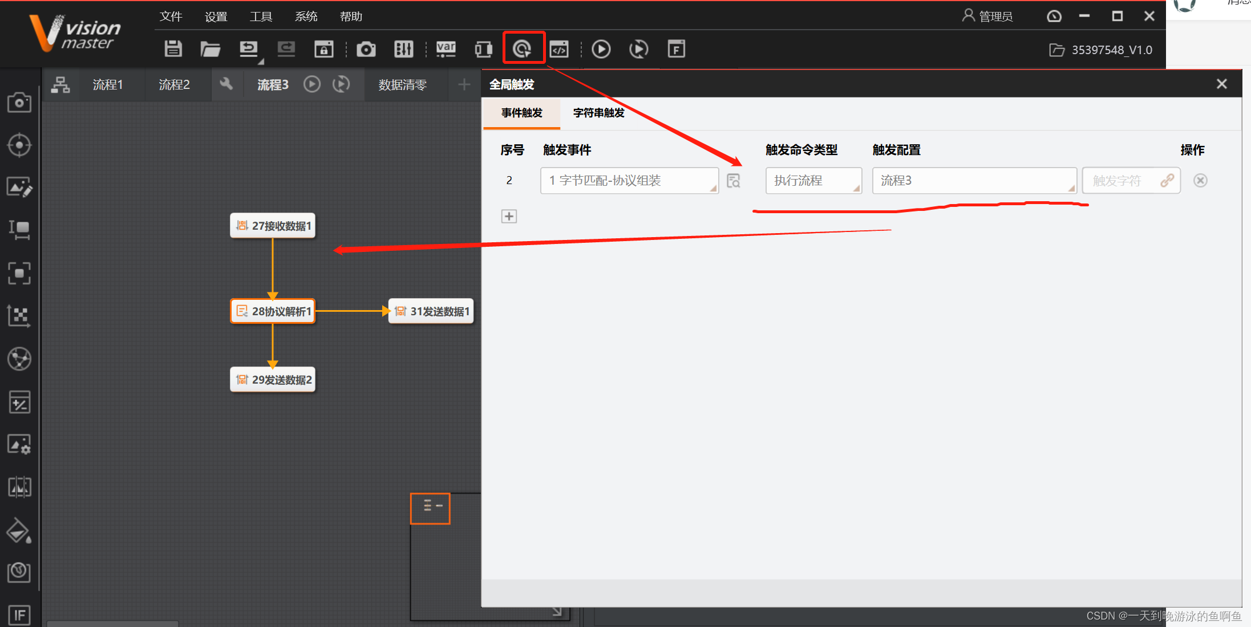Select the 28协议解析1 node
The height and width of the screenshot is (627, 1251).
point(273,311)
